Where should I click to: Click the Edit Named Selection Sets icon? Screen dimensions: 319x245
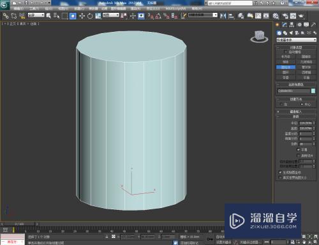(184, 16)
